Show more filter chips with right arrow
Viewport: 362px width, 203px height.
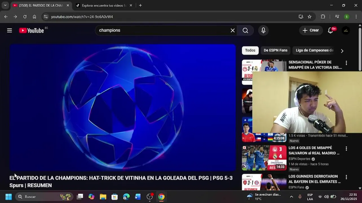coord(342,51)
